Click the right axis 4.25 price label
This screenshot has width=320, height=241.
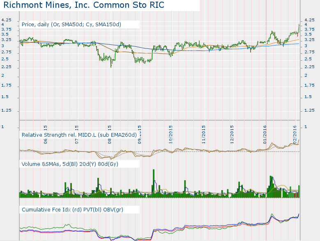309,20
